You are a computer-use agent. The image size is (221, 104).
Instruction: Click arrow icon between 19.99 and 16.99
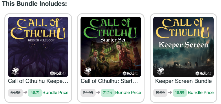point(170,92)
